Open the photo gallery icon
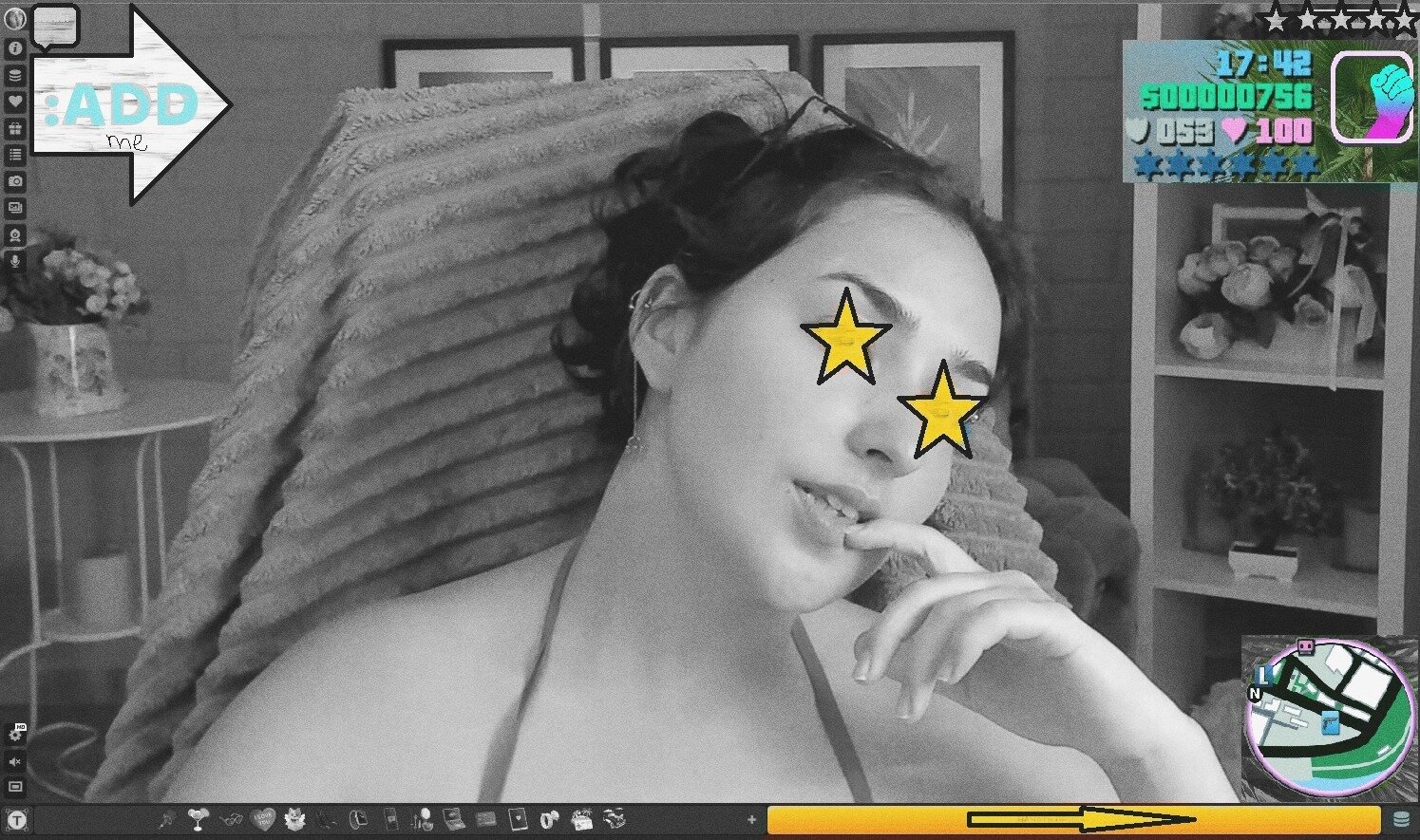This screenshot has width=1420, height=840. (x=15, y=207)
